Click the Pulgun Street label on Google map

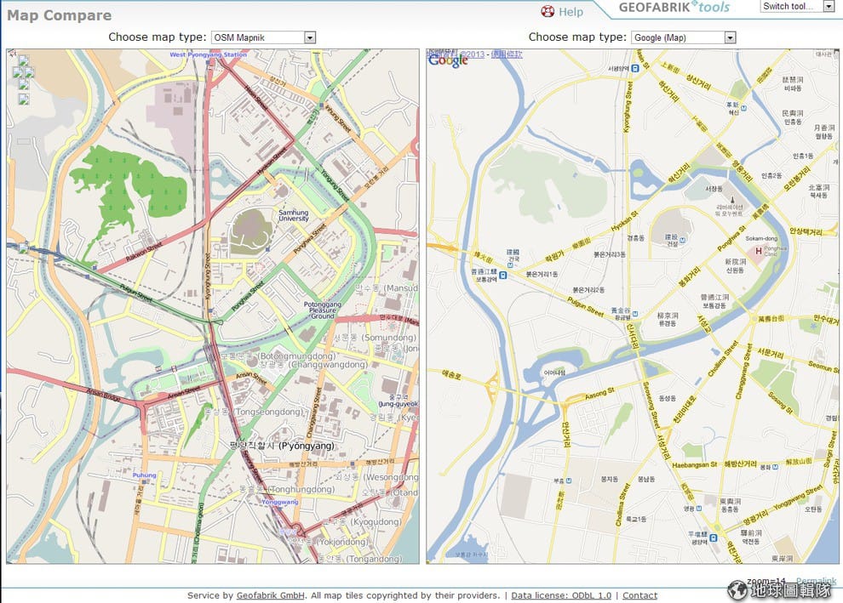[586, 307]
